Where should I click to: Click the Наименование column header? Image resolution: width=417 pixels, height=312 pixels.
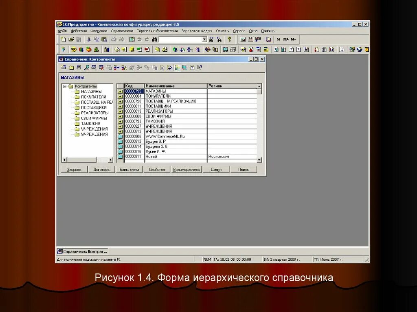[176, 86]
